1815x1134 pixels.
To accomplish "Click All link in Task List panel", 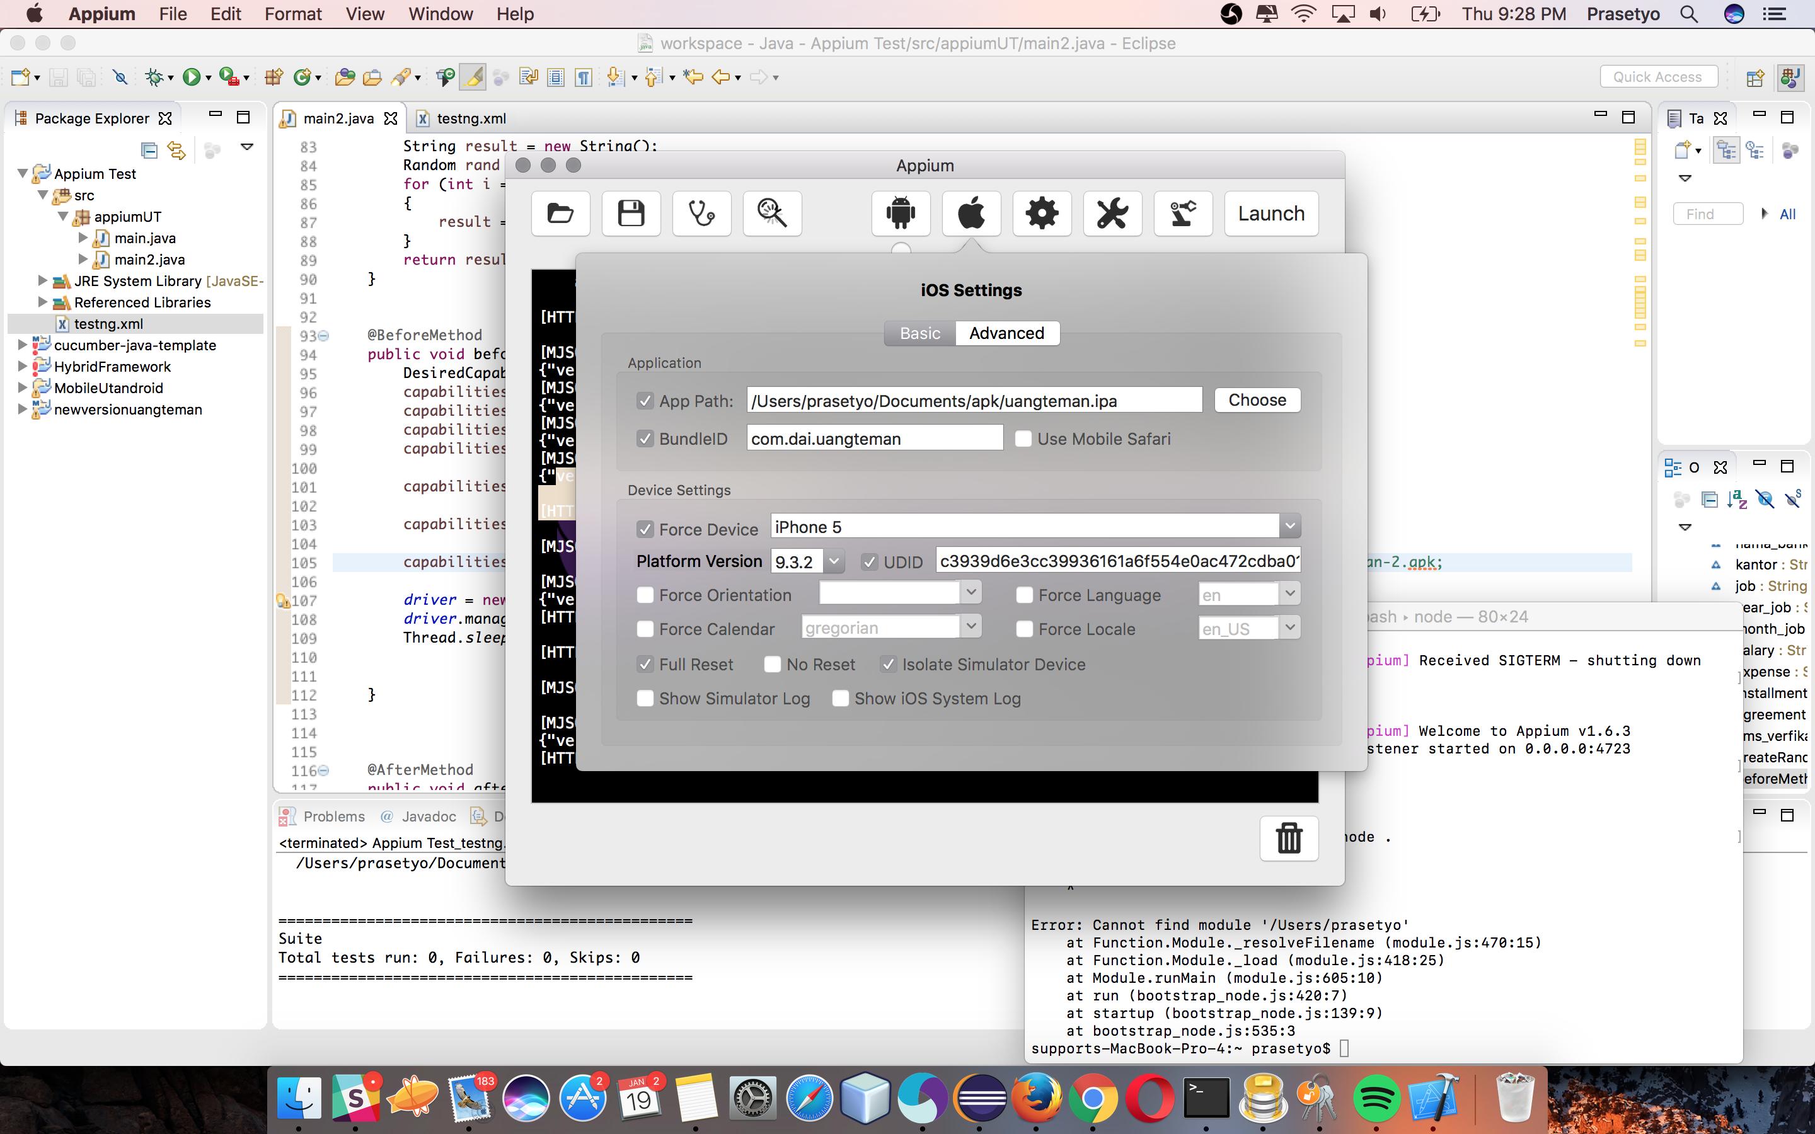I will pyautogui.click(x=1787, y=214).
